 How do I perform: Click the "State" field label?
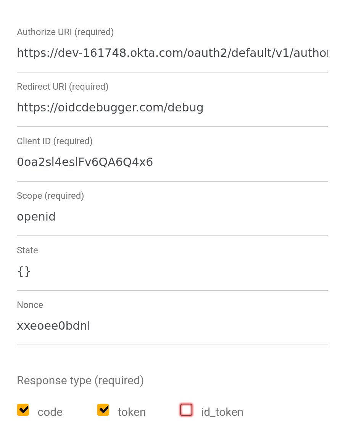point(27,250)
